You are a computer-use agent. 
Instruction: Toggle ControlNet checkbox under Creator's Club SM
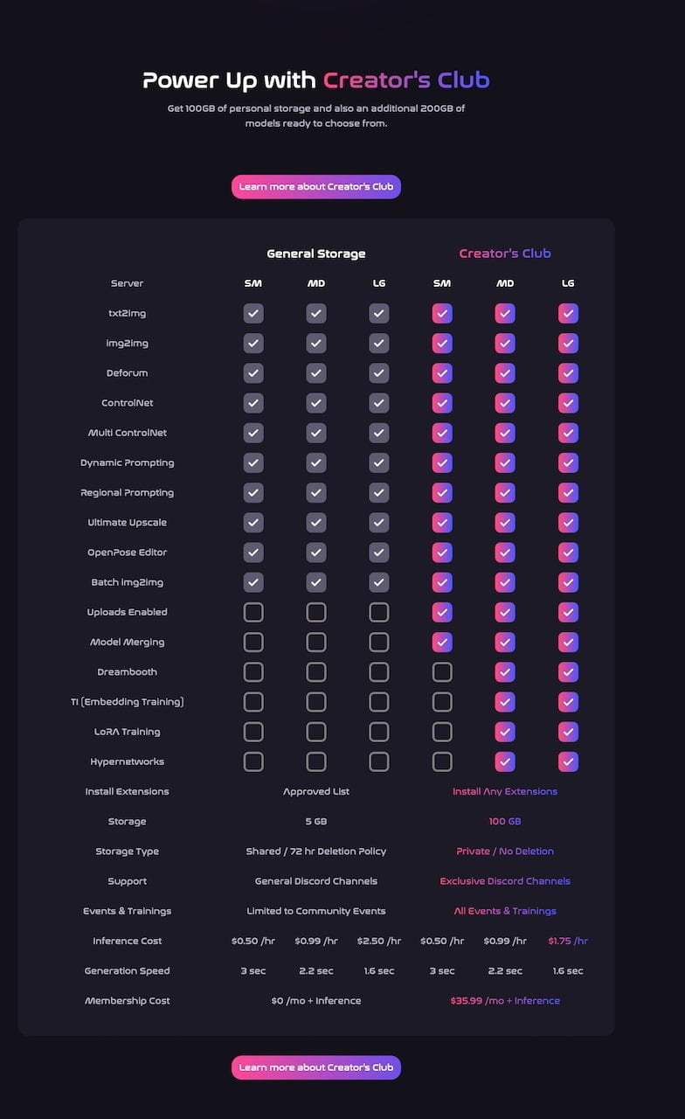coord(442,403)
